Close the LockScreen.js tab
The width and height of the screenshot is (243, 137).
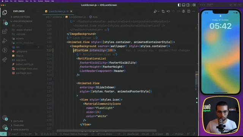71,11
